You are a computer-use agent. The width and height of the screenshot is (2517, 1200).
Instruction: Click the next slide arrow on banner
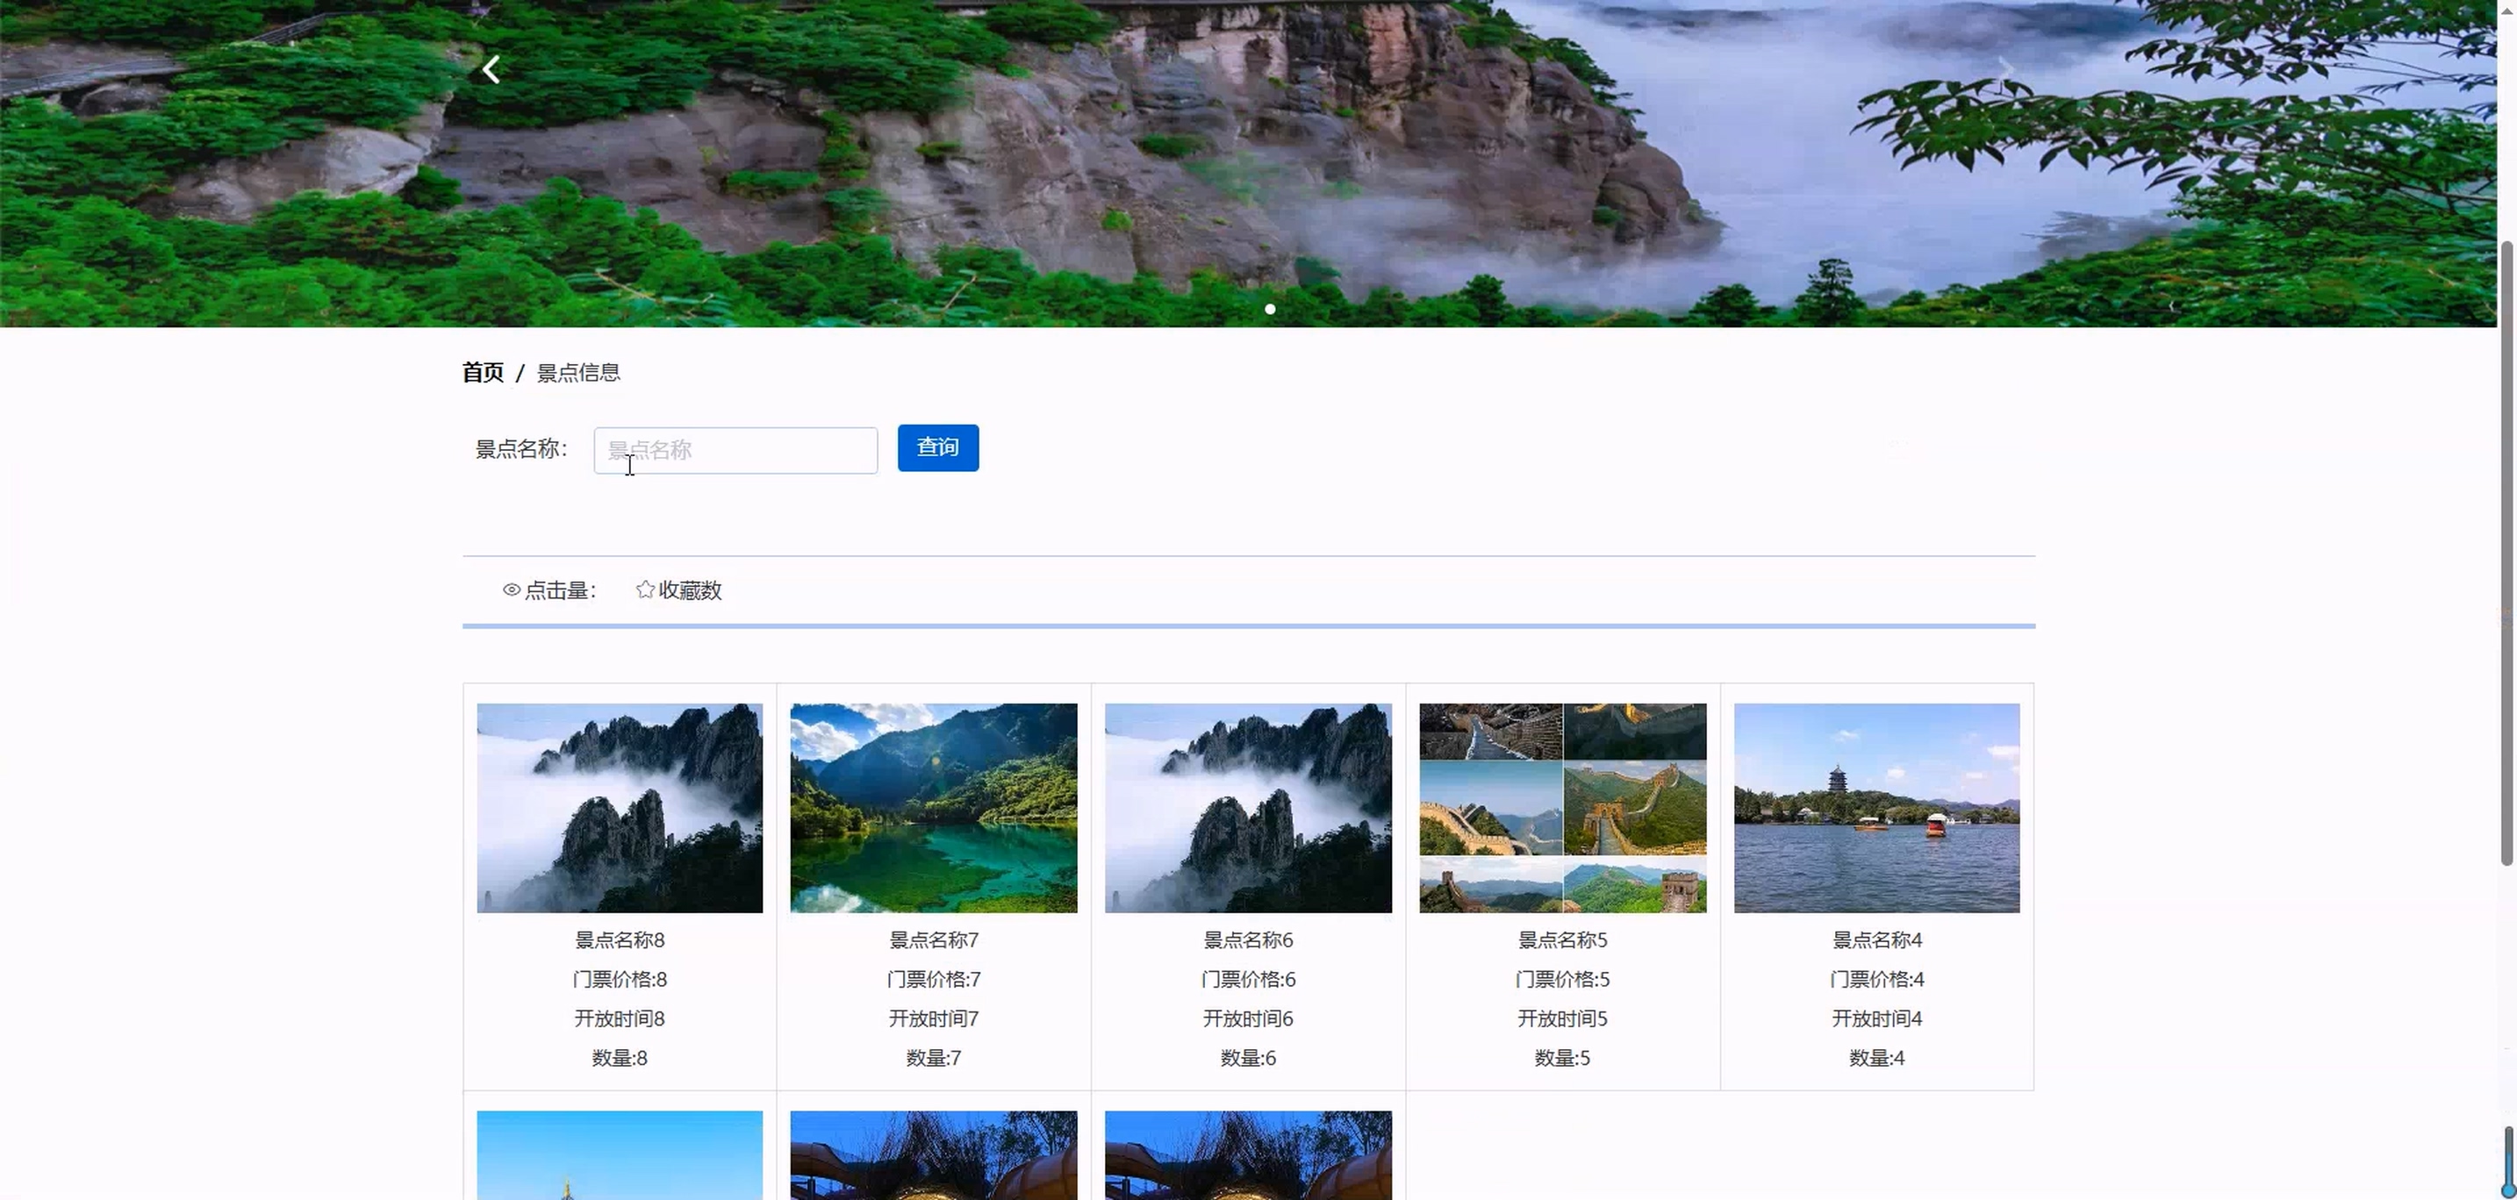coord(2005,69)
